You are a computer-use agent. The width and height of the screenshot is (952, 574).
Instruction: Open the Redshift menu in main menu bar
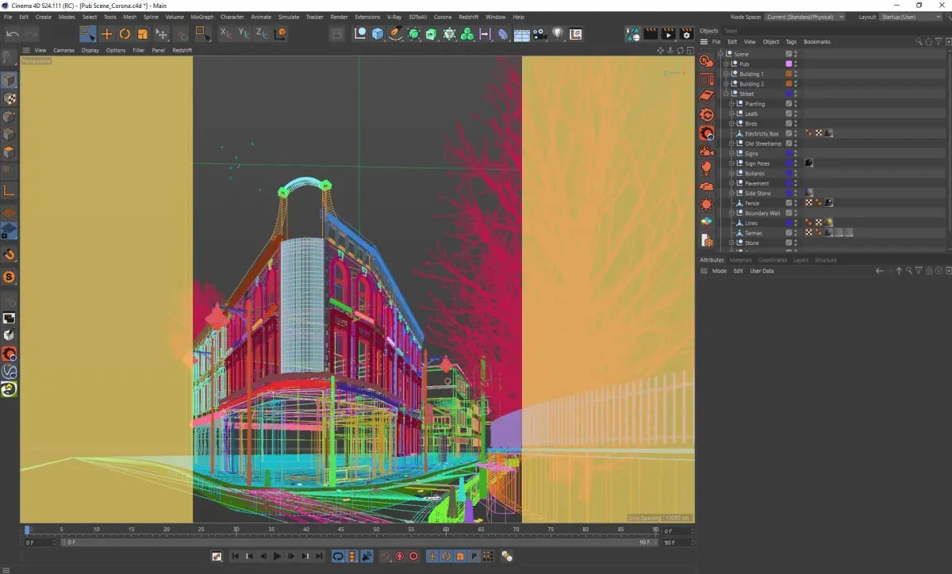click(468, 17)
